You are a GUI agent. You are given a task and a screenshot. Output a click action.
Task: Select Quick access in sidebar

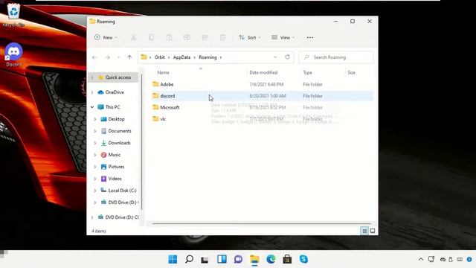[x=118, y=77]
